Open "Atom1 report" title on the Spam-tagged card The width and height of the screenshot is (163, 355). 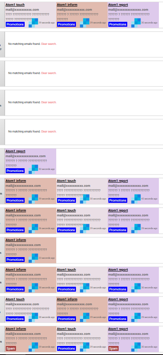[118, 329]
